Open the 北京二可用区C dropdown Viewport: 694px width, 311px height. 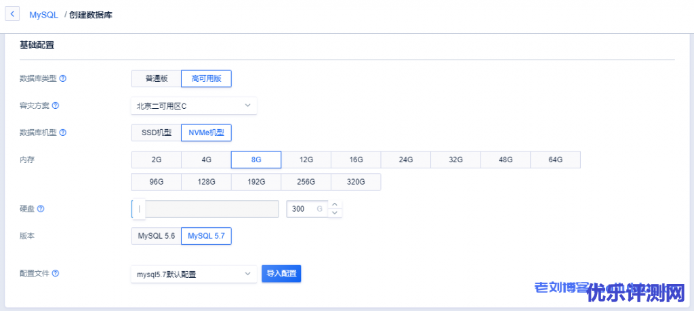point(194,105)
